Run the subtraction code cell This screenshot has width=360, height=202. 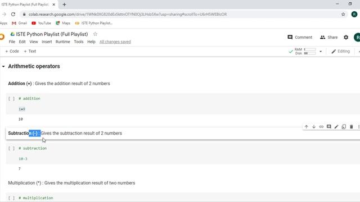pos(11,148)
